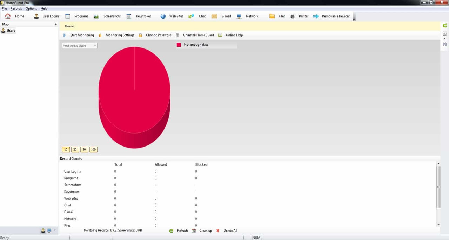Click the Web Sites row label in Record Counts

pos(71,199)
